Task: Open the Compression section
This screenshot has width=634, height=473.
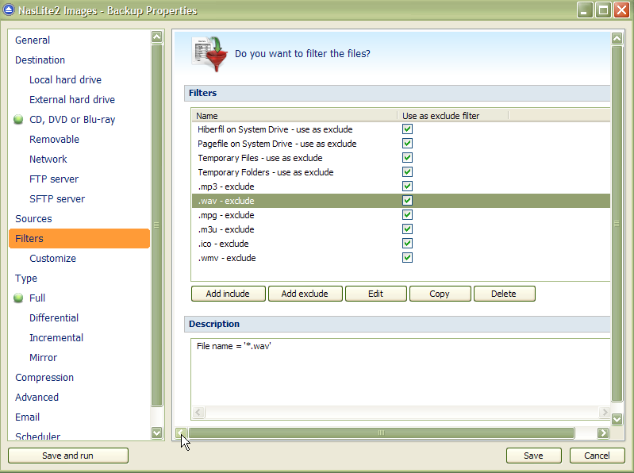Action: click(x=44, y=378)
